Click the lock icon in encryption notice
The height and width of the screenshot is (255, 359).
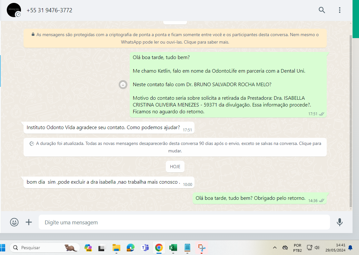(33, 34)
